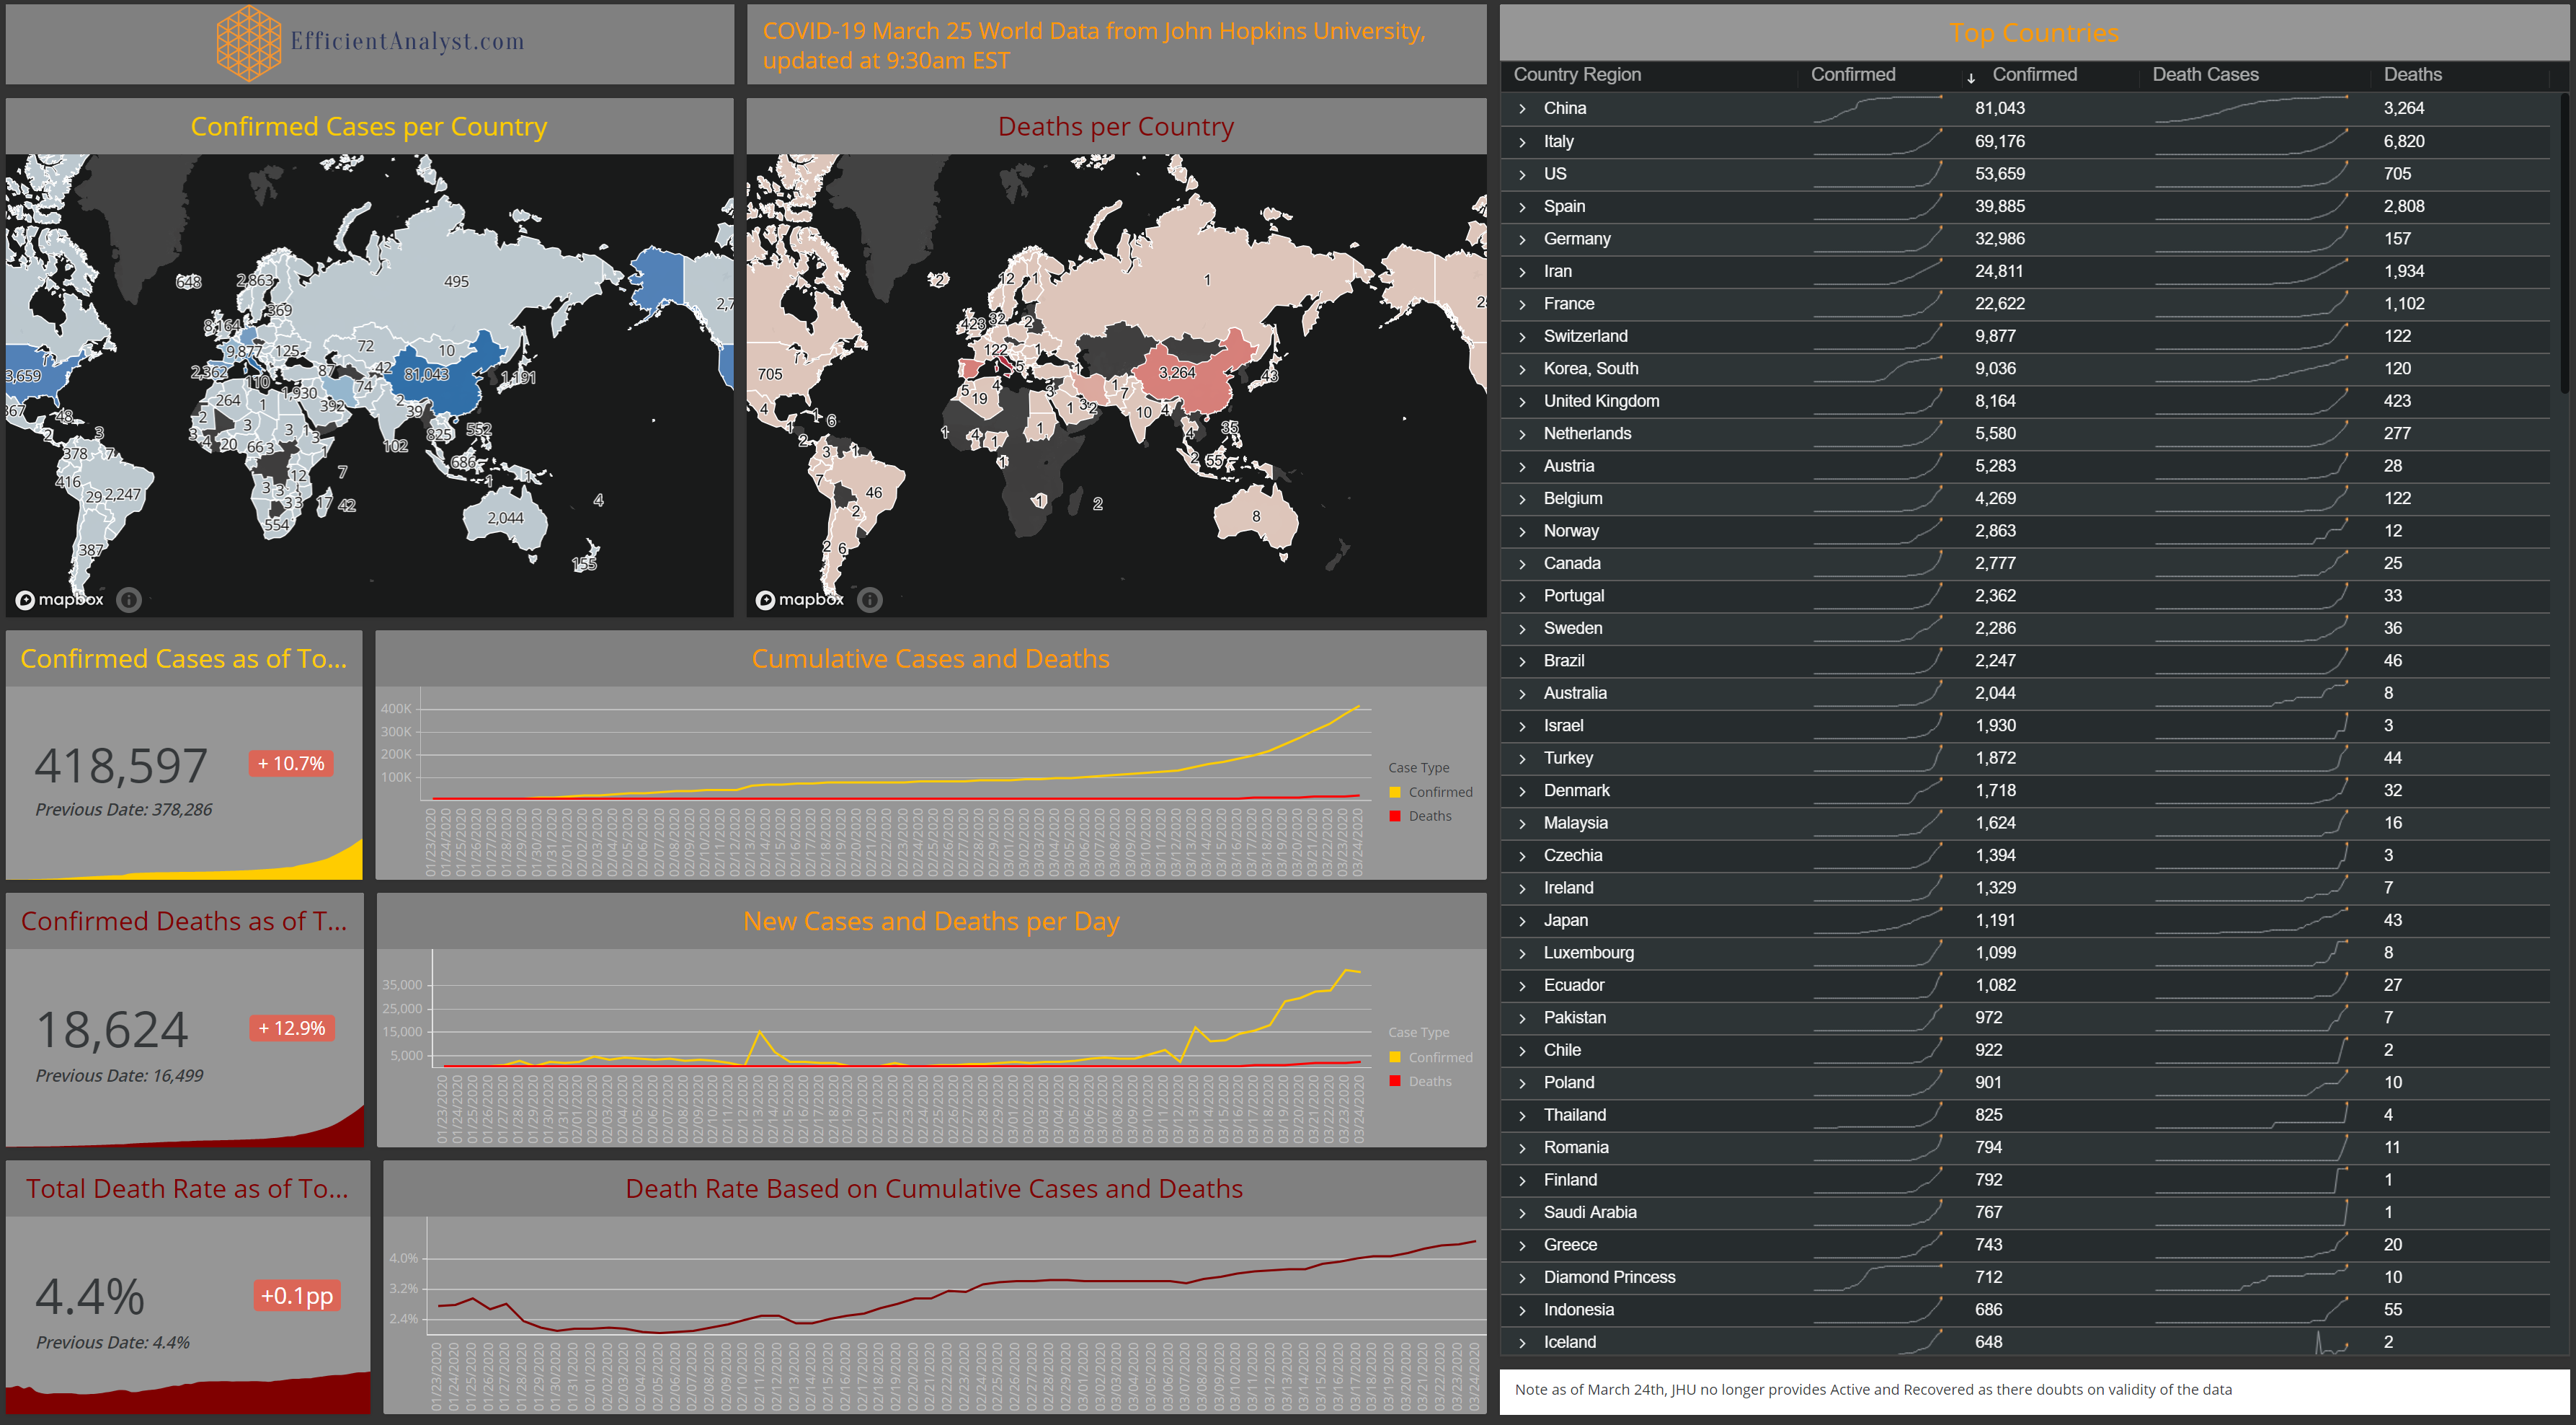
Task: Click Deaths legend in New Cases chart
Action: (x=1429, y=1081)
